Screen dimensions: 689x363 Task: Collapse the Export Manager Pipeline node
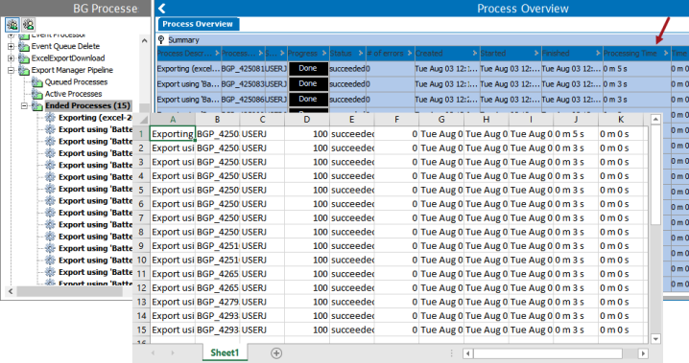[11, 70]
